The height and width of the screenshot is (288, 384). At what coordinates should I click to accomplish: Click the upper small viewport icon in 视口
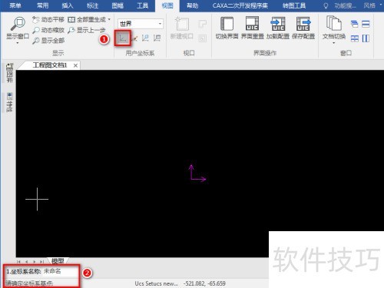coord(203,25)
